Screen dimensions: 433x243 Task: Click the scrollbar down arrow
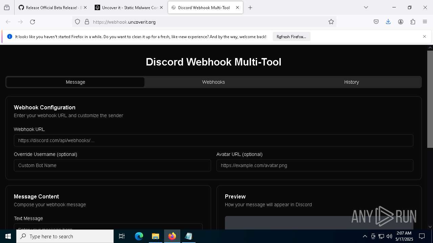coord(430,227)
